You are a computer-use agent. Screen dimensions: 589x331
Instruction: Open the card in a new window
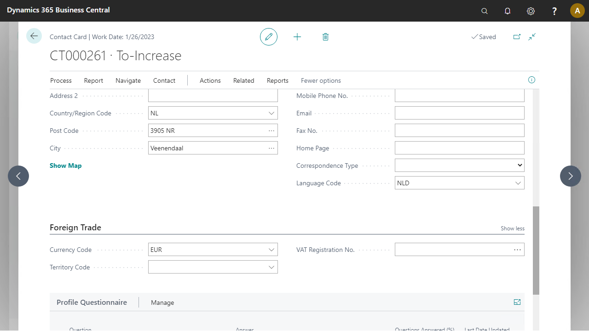(517, 37)
